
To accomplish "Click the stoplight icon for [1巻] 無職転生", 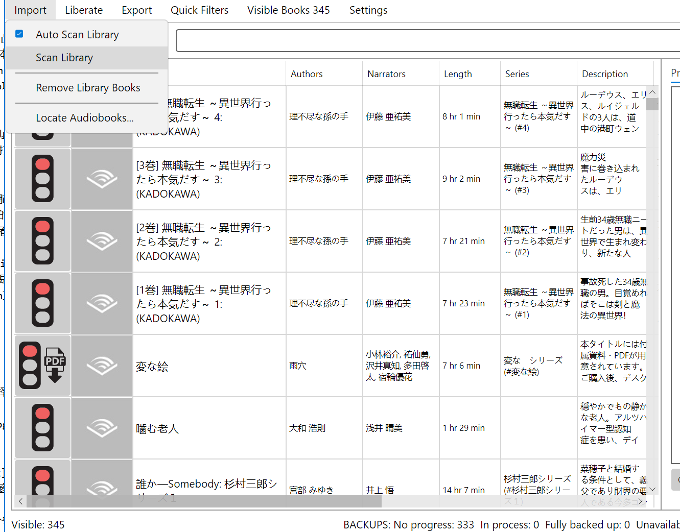I will coord(43,303).
